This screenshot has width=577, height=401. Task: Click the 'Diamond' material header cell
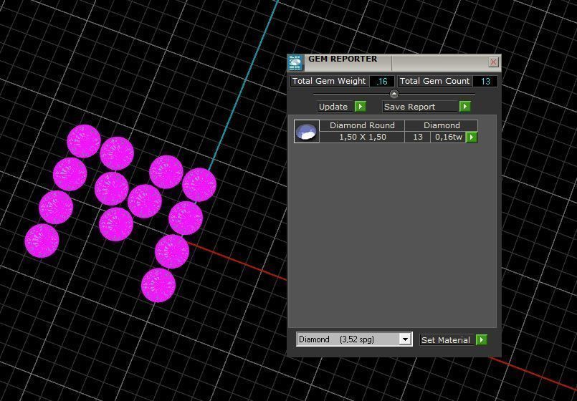tap(442, 125)
